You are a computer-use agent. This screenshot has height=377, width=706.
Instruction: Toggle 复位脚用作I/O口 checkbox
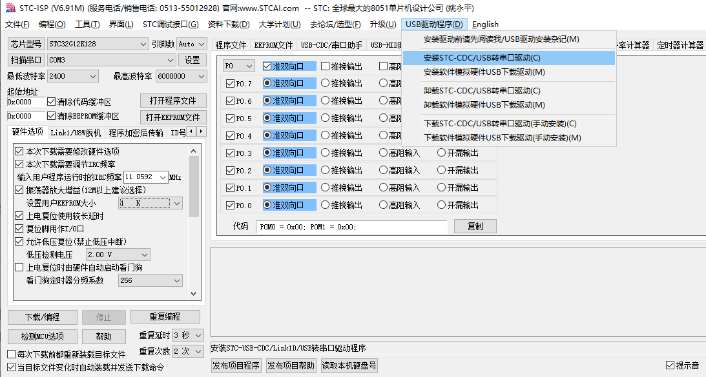19,229
